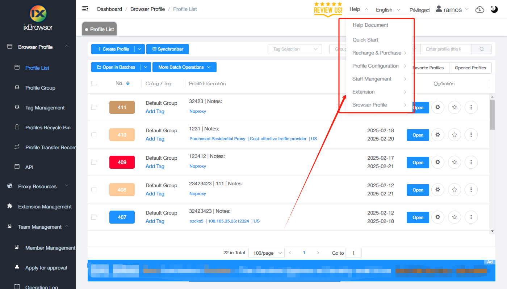507x289 pixels.
Task: Click the Review Us star badge
Action: pyautogui.click(x=328, y=9)
